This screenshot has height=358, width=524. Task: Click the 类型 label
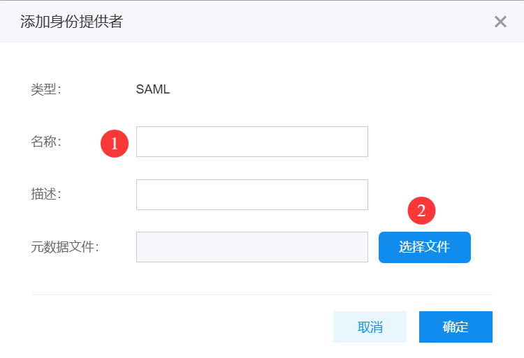tap(46, 89)
